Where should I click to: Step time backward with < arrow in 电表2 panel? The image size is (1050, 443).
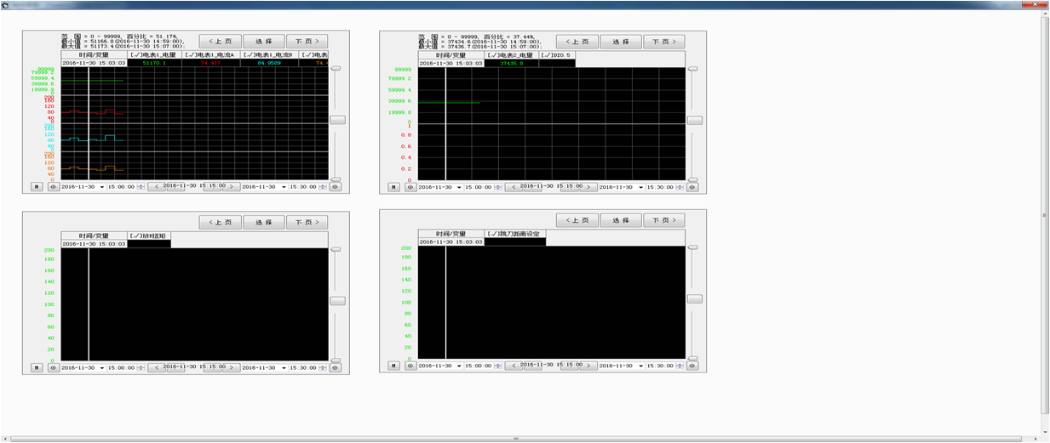[514, 187]
